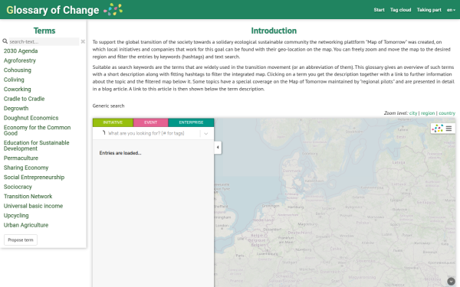Click the 'Generic search' label

click(x=108, y=106)
